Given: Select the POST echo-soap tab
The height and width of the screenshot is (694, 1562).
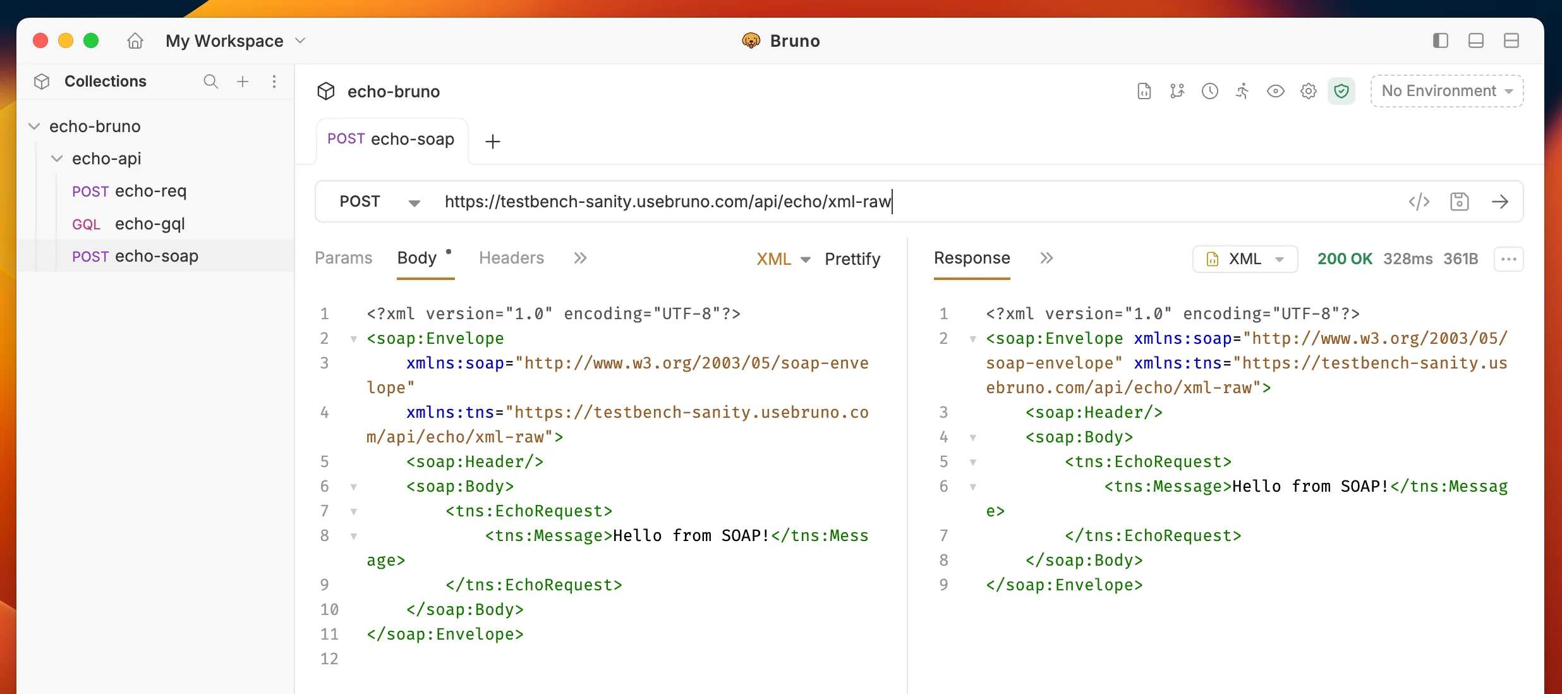Looking at the screenshot, I should pyautogui.click(x=391, y=140).
